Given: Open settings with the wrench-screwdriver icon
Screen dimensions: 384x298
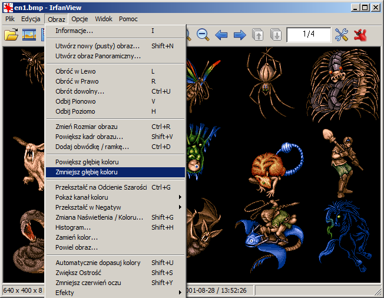Looking at the screenshot, I should 342,35.
